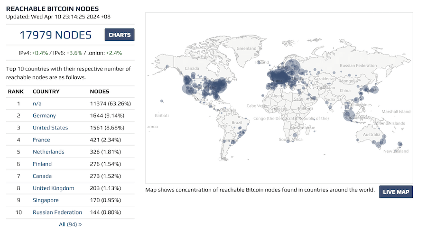The image size is (427, 232).
Task: Select the Updated timestamp line
Action: (58, 17)
